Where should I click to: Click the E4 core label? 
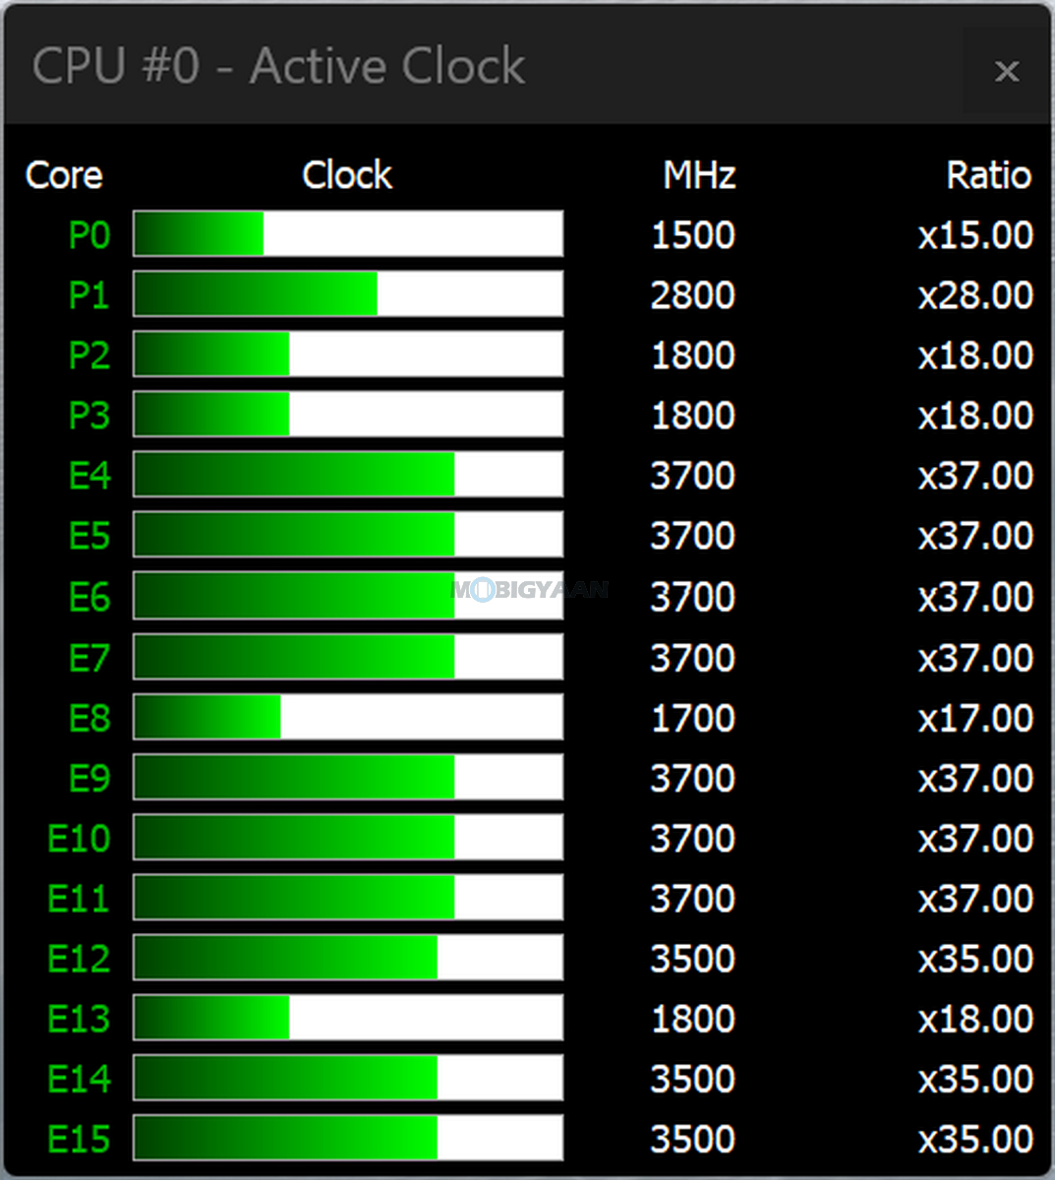89,475
